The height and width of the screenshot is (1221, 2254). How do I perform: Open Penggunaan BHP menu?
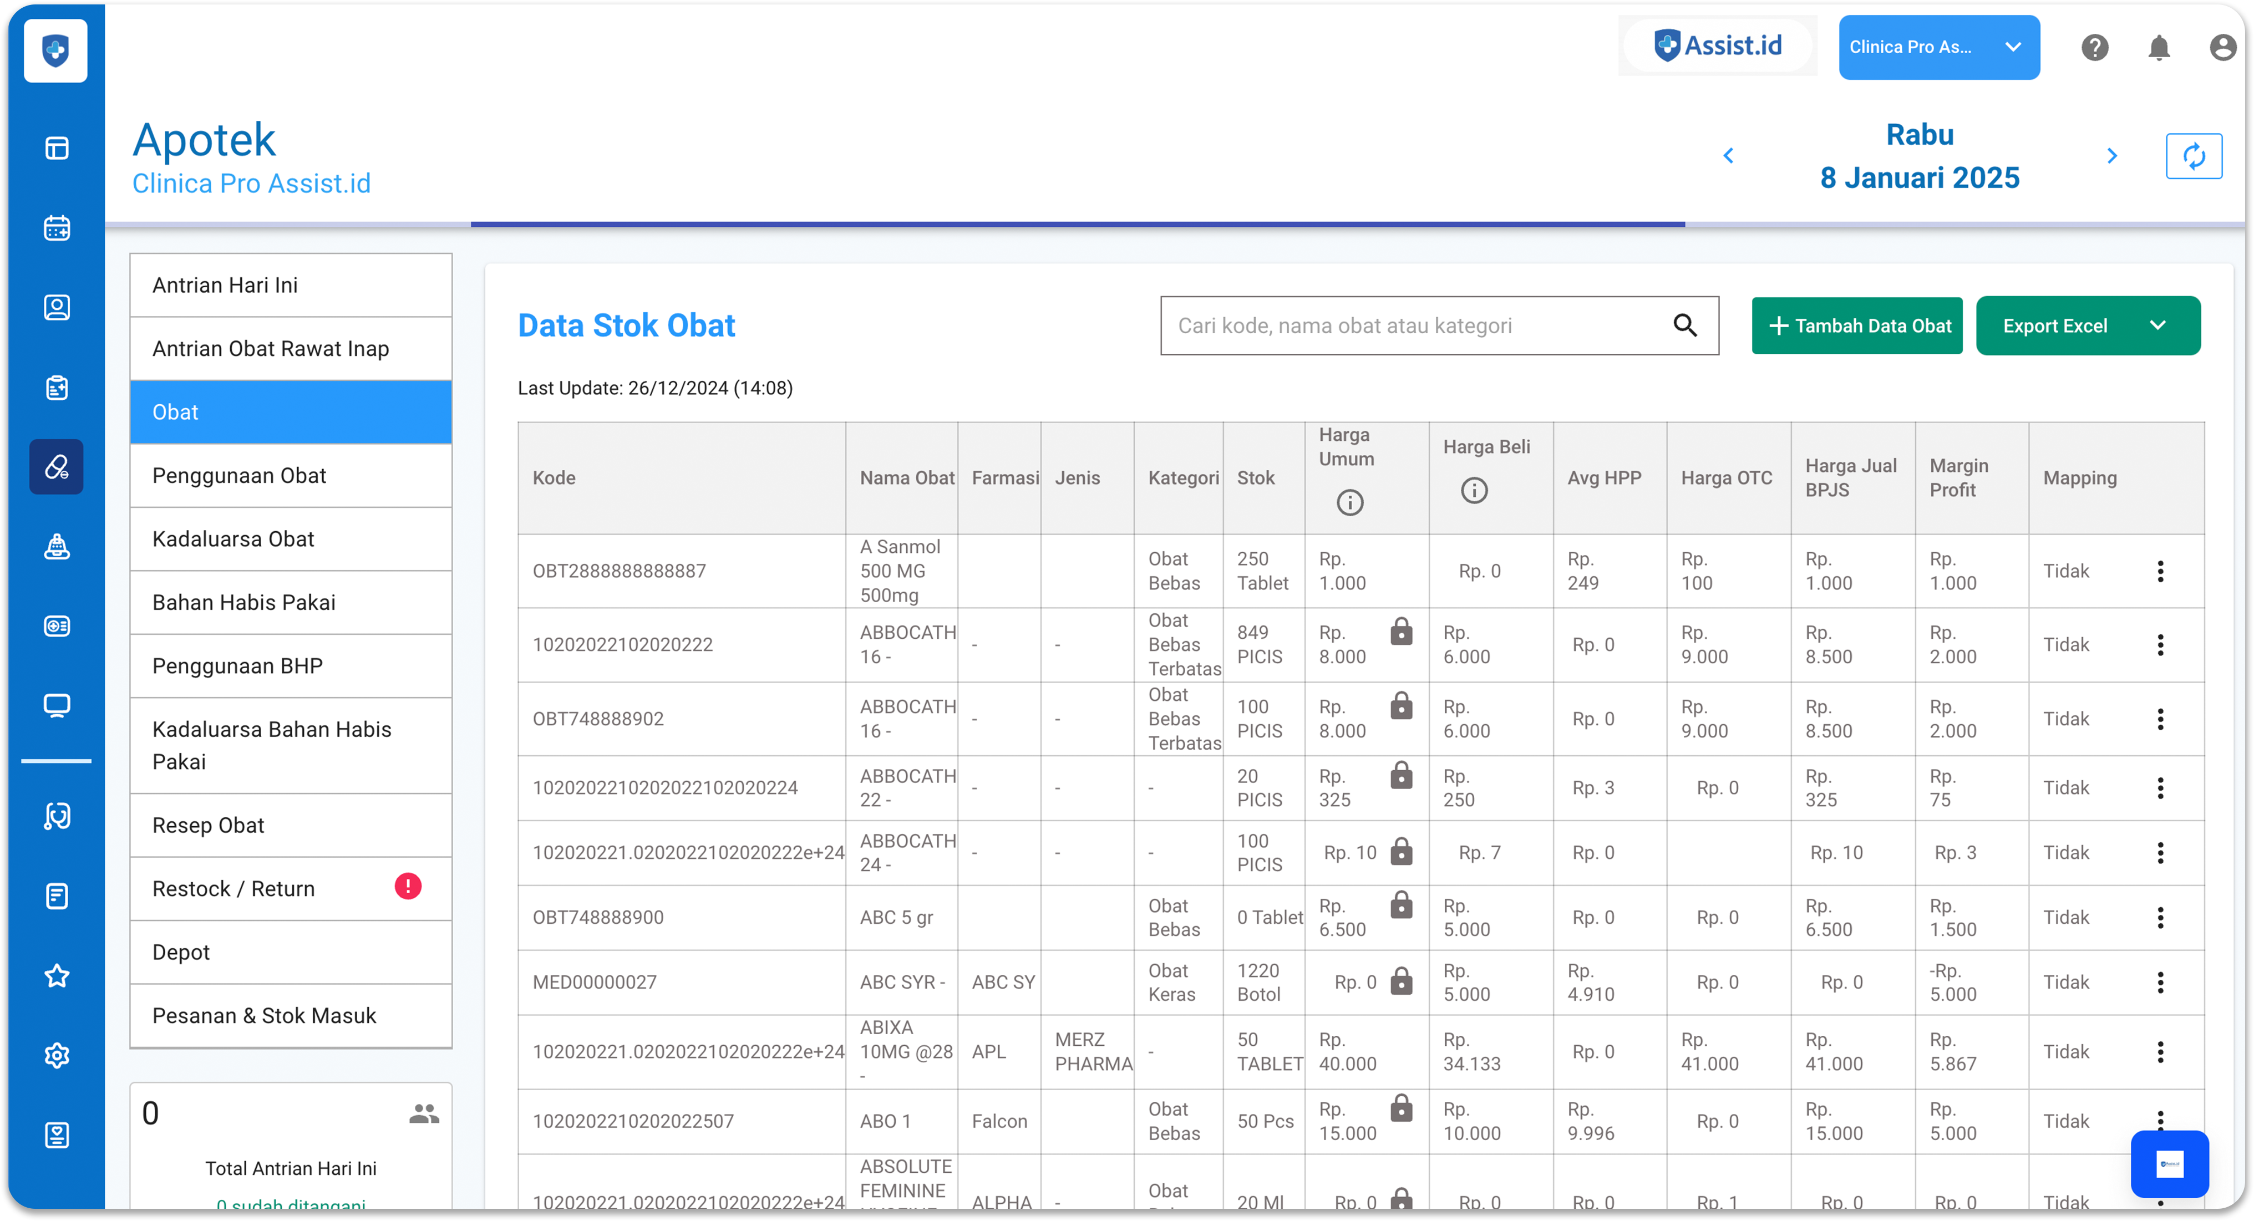point(291,665)
